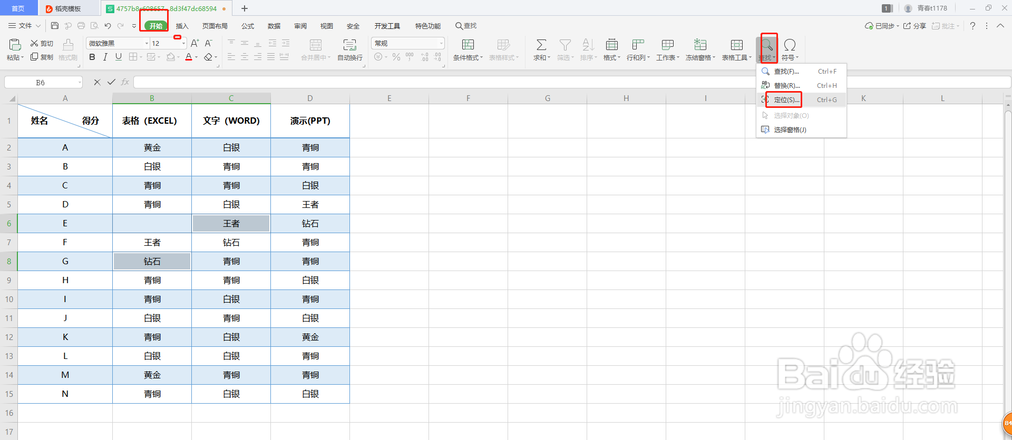Viewport: 1012px width, 440px height.
Task: Decrease font size with A- icon
Action: [208, 43]
